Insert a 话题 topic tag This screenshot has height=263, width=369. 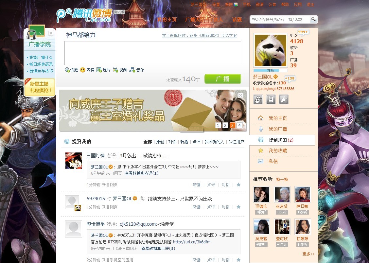pyautogui.click(x=72, y=70)
